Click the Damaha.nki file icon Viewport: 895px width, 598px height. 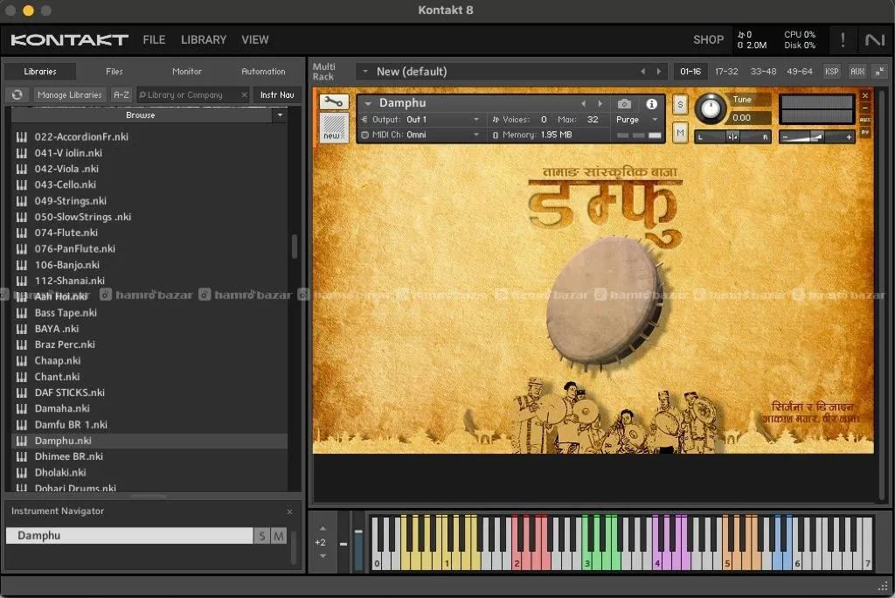22,409
